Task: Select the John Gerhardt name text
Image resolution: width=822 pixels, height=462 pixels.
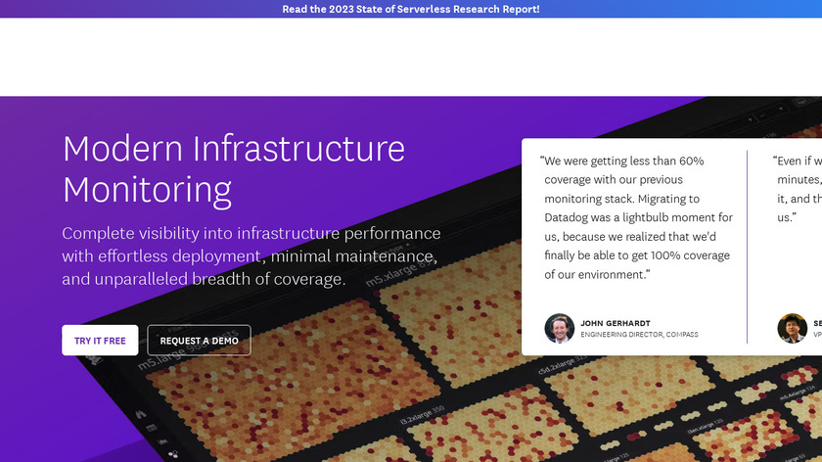Action: (615, 323)
